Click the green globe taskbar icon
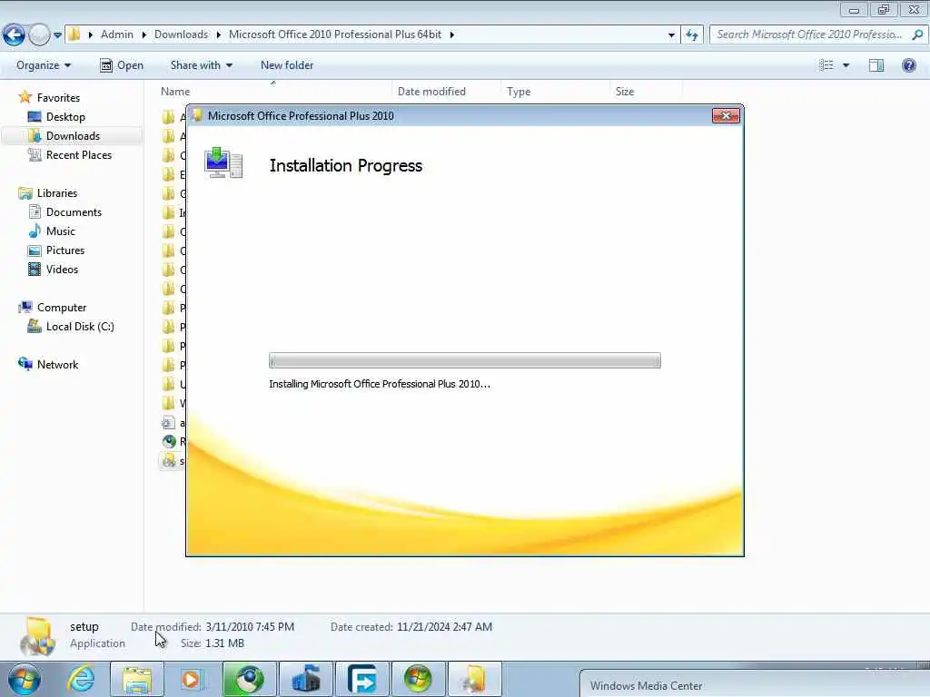 [x=249, y=679]
